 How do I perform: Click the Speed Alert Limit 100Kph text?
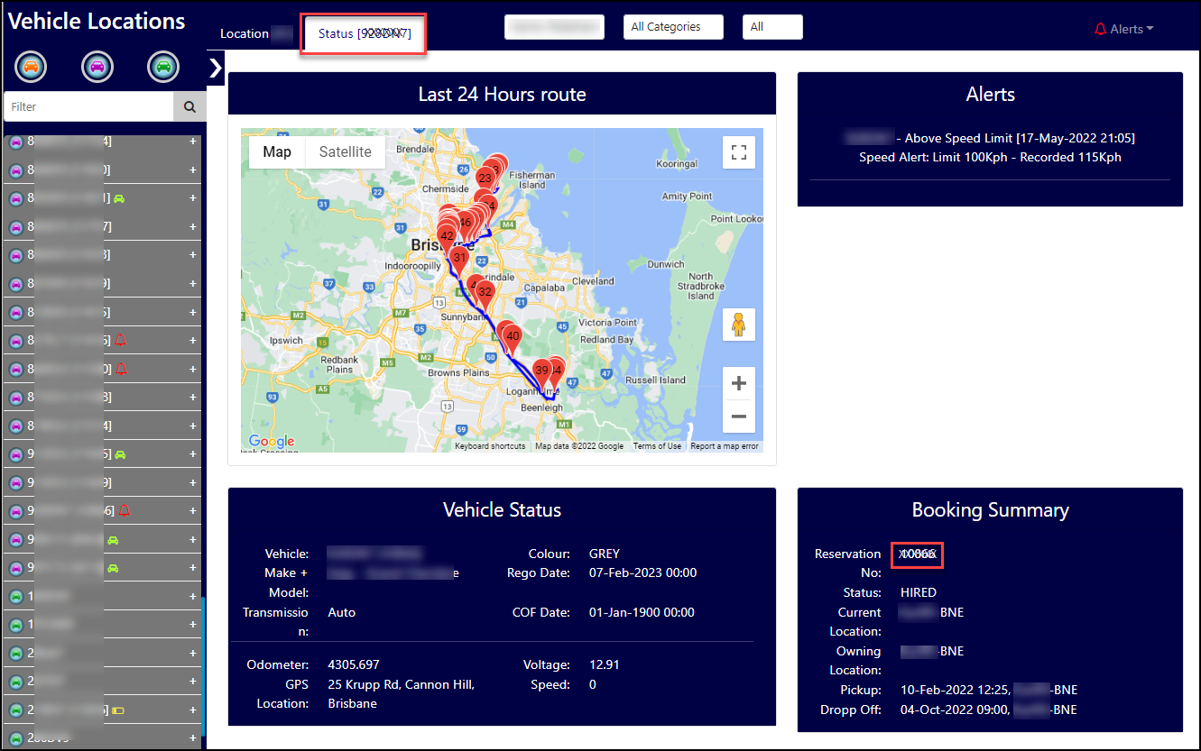[x=990, y=157]
